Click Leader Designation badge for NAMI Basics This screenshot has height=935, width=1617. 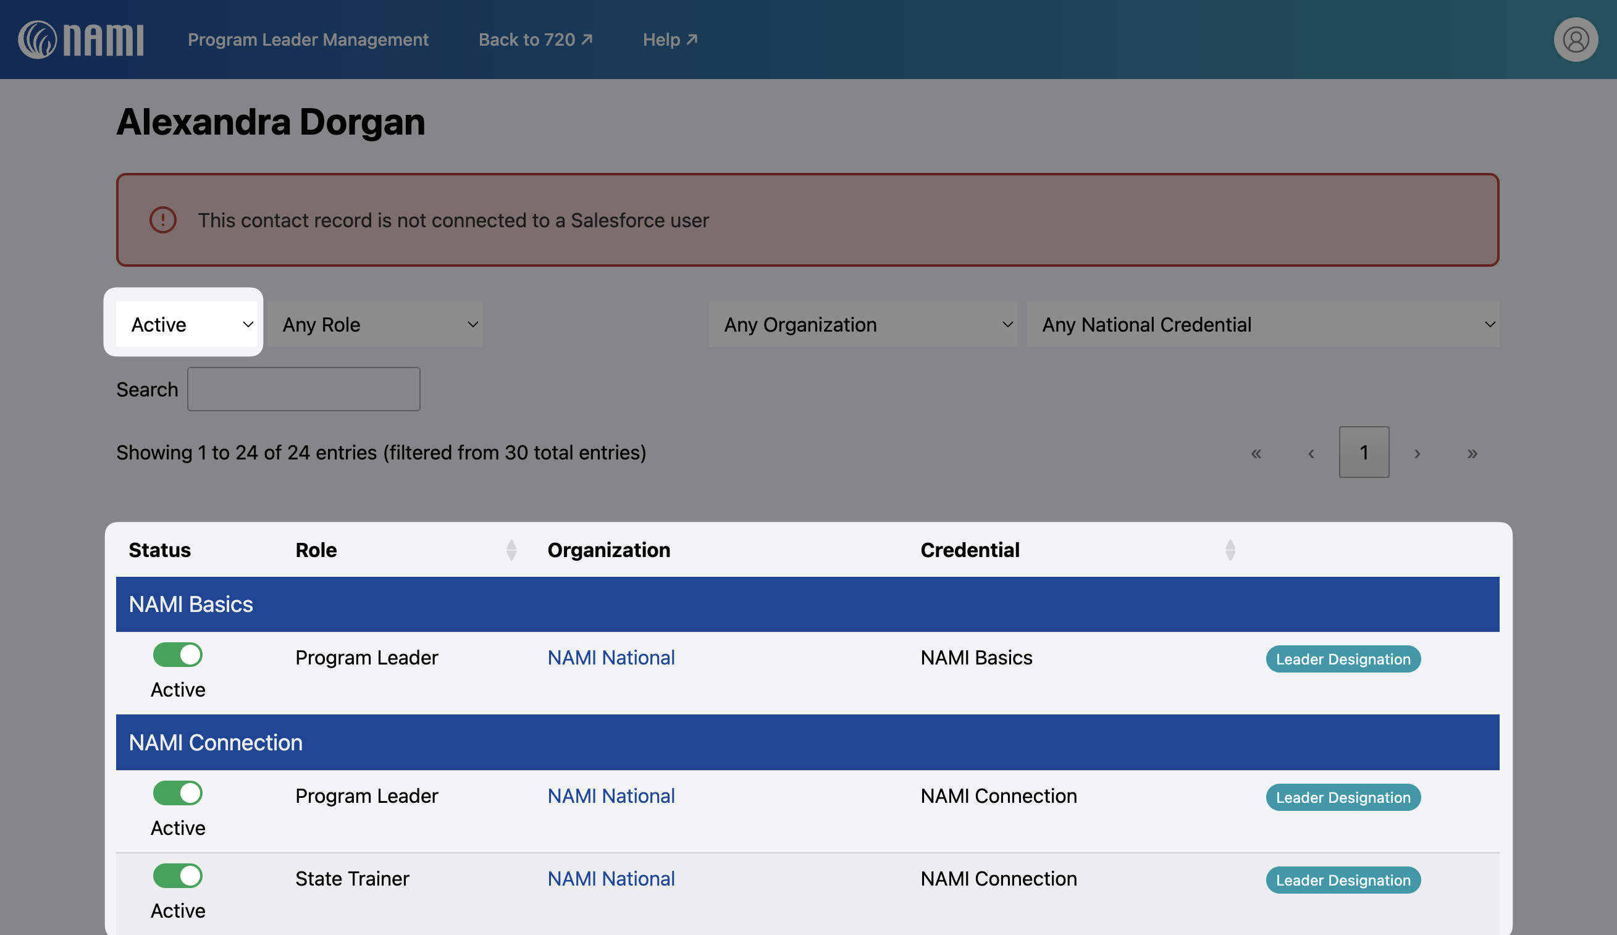(x=1342, y=659)
